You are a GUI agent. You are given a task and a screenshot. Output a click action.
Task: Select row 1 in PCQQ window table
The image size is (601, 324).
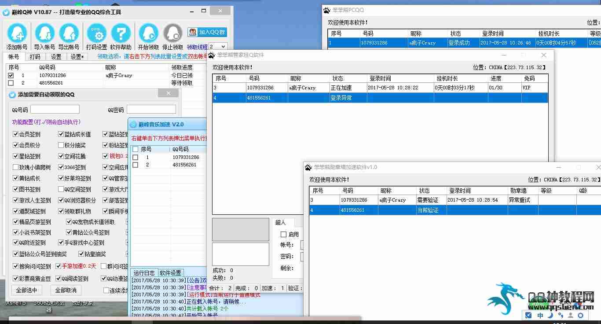click(465, 43)
